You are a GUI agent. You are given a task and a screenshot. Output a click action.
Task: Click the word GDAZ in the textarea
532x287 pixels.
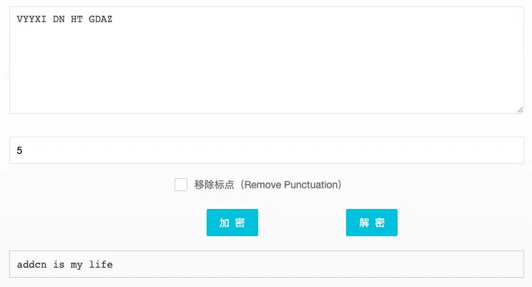tap(100, 19)
